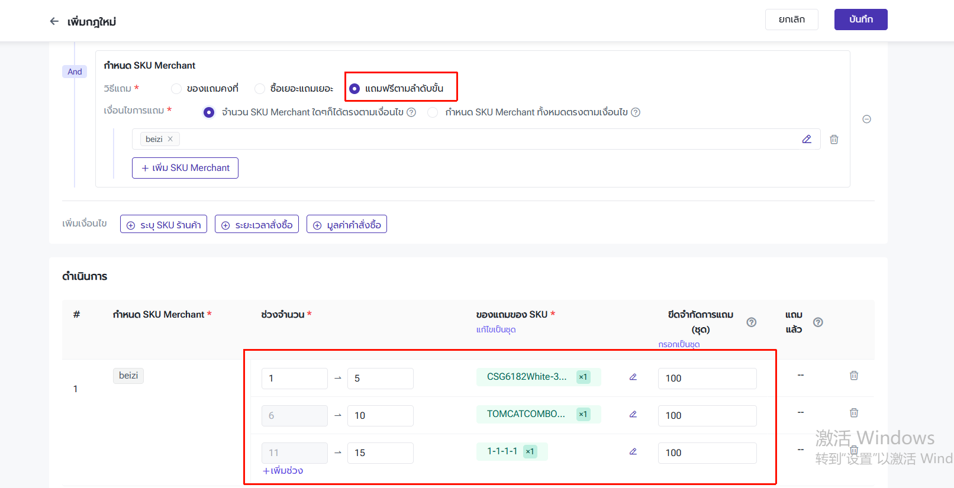This screenshot has height=488, width=954.
Task: Click the +เพิ่มช่วง add range link
Action: tap(283, 471)
